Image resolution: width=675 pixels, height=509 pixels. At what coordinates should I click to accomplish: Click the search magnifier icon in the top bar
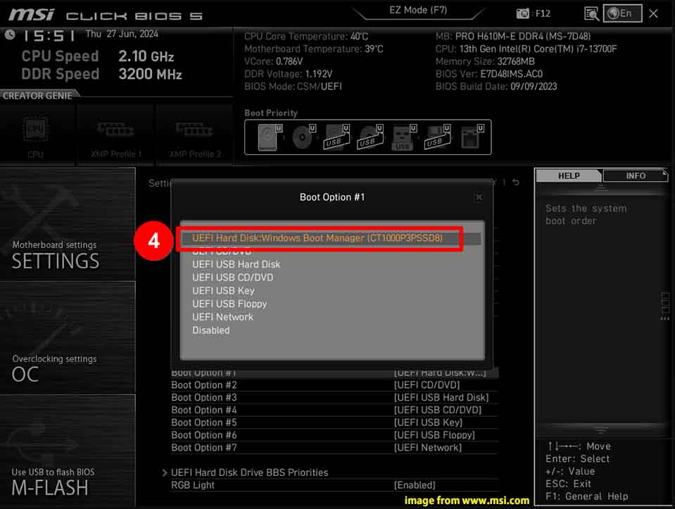click(591, 12)
